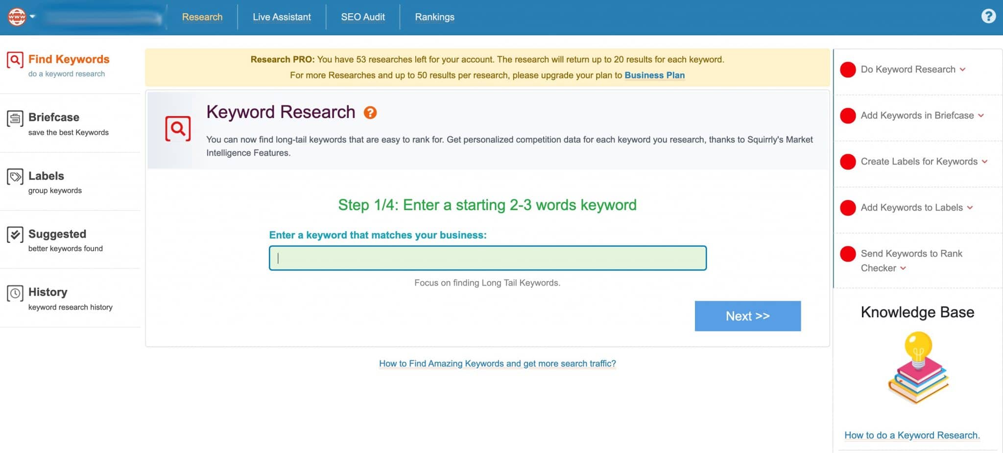1003x453 pixels.
Task: Select the Suggested keywords icon
Action: coord(14,235)
